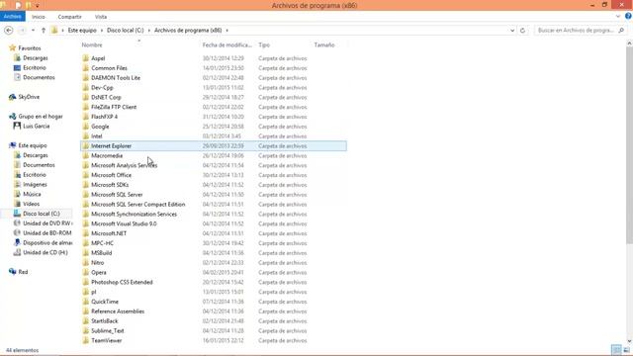This screenshot has width=633, height=356.
Task: Select Favoritos in navigation pane
Action: click(x=30, y=48)
